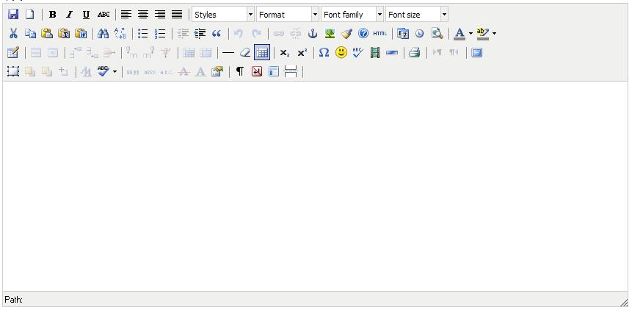Run ieSpell ABC check in third row
Screen dimensions: 632x310
coord(358,52)
